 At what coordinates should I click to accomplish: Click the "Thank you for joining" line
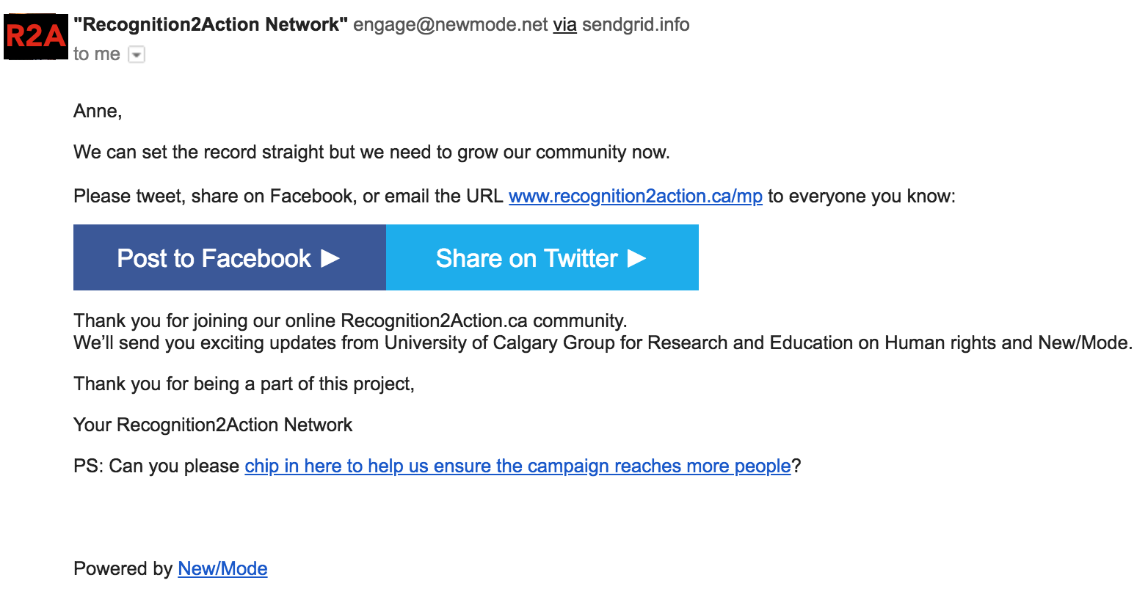click(x=350, y=321)
